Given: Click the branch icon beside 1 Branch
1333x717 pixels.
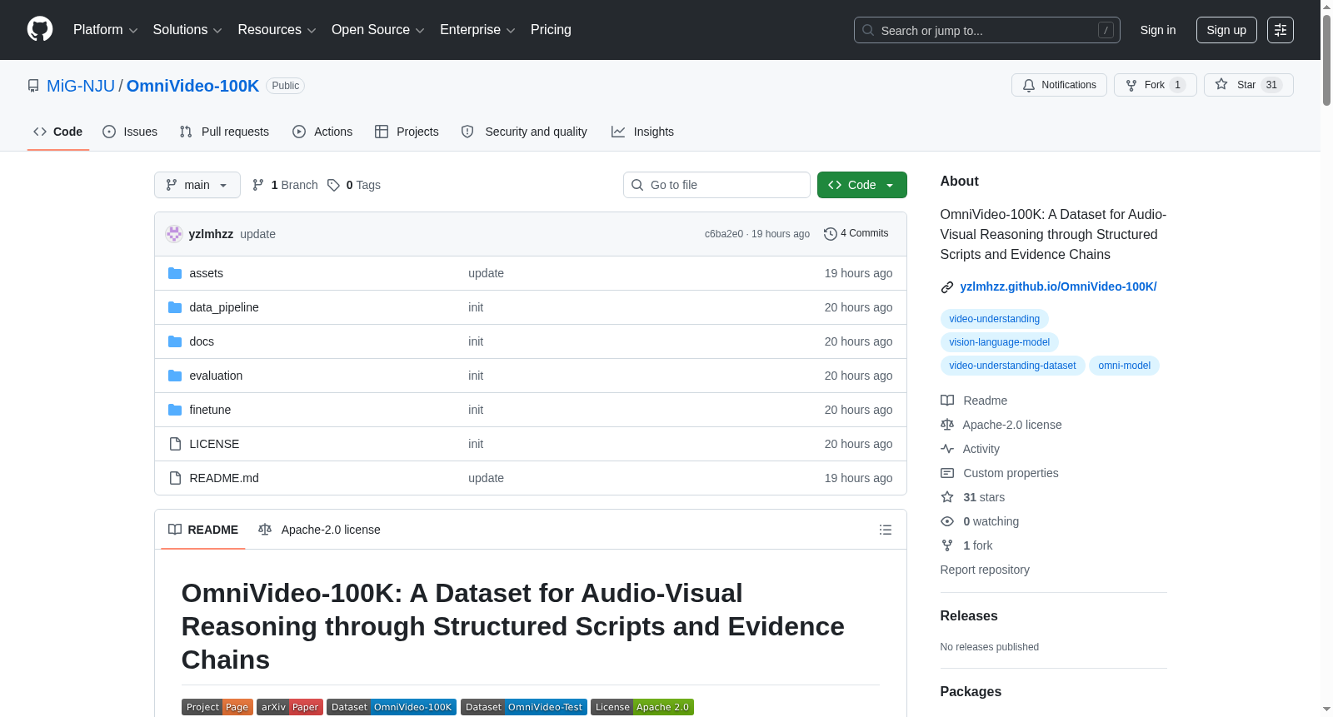Looking at the screenshot, I should click(x=258, y=185).
